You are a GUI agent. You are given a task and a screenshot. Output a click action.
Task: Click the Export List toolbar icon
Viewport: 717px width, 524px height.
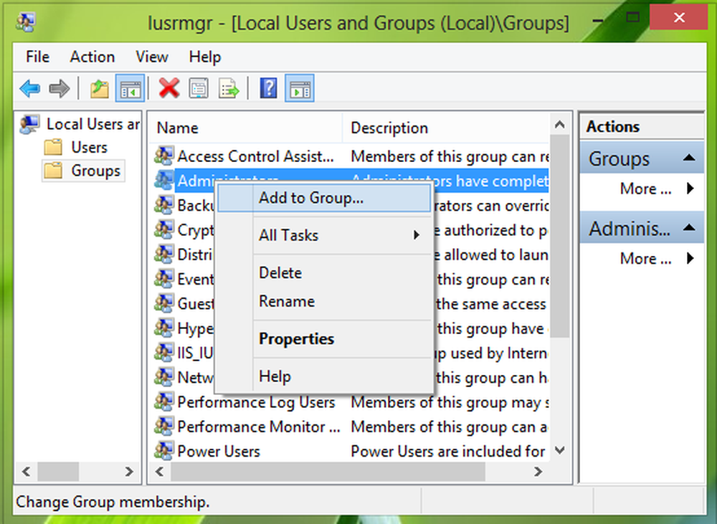[229, 89]
